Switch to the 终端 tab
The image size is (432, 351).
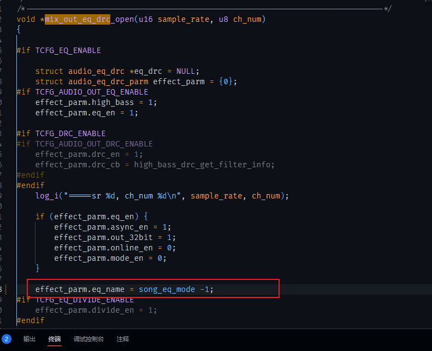[x=55, y=339]
